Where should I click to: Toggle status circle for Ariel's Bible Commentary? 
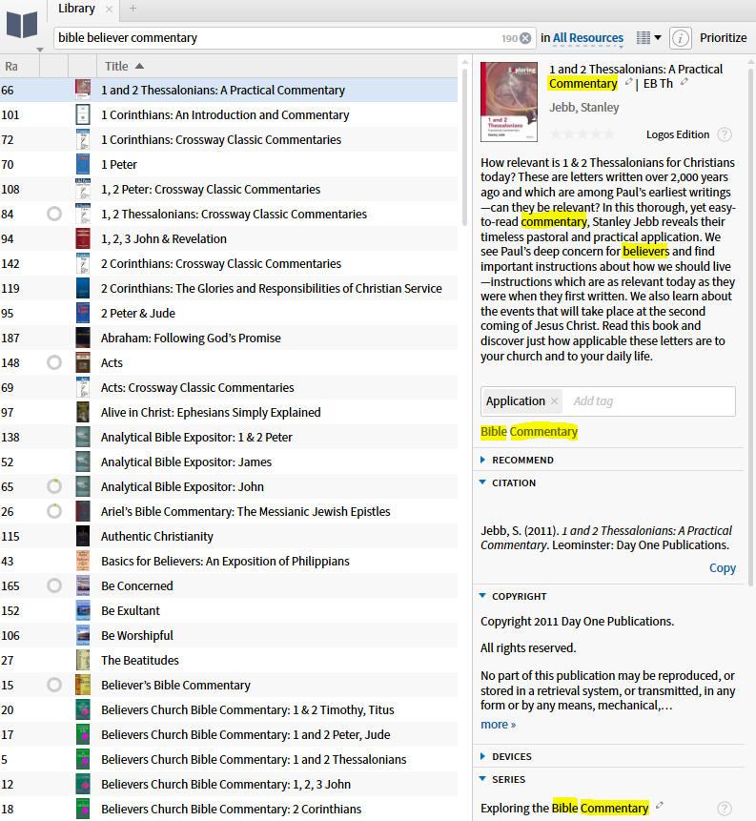tap(54, 511)
